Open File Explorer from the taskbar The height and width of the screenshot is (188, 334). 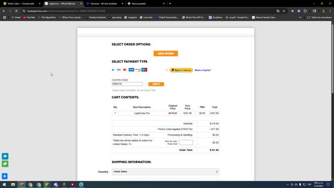13,184
